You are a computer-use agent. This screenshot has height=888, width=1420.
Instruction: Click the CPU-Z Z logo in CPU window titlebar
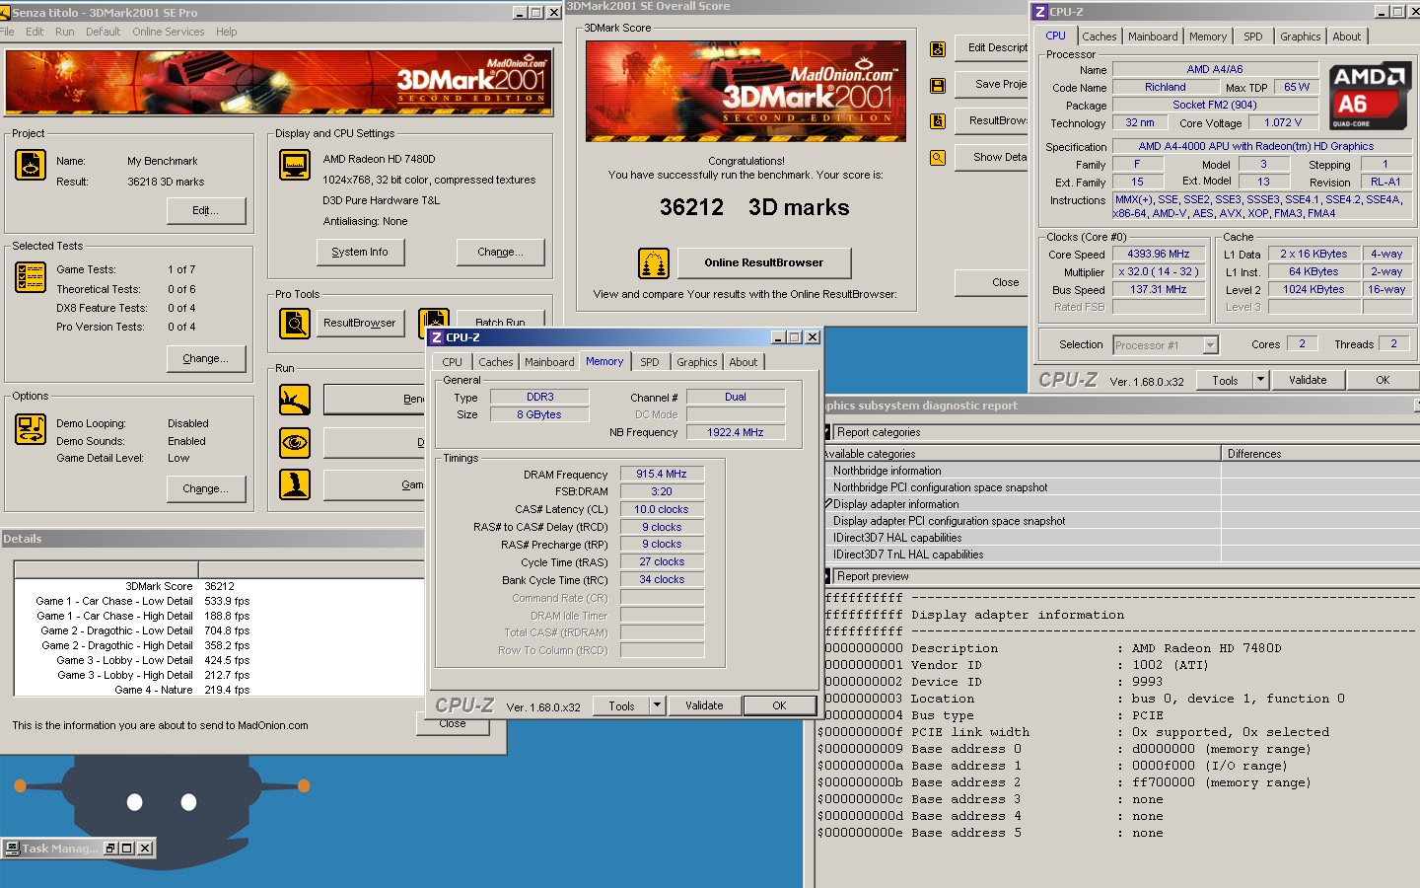click(x=1040, y=12)
